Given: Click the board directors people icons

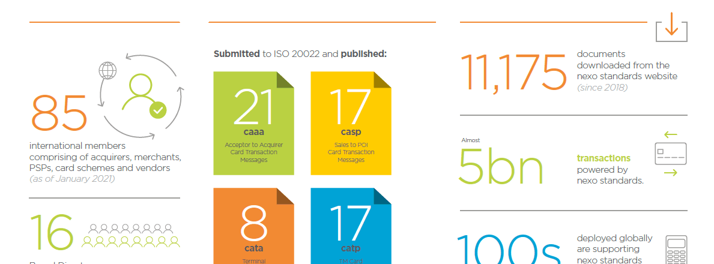Looking at the screenshot, I should pyautogui.click(x=131, y=235).
